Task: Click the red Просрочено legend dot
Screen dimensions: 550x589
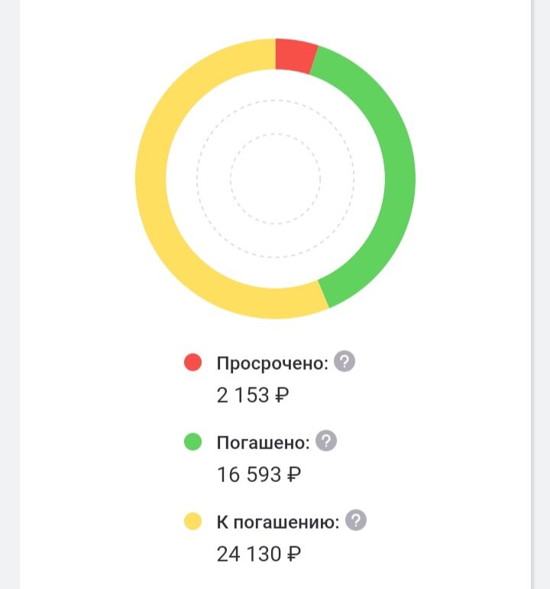Action: pos(192,362)
